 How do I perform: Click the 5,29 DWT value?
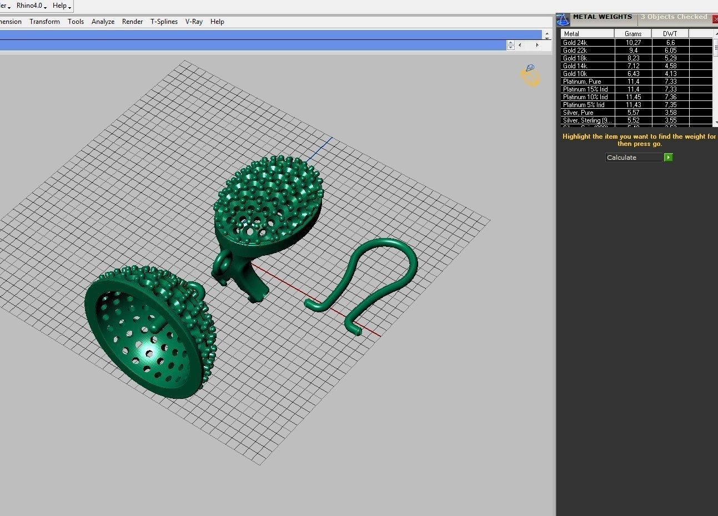(670, 58)
